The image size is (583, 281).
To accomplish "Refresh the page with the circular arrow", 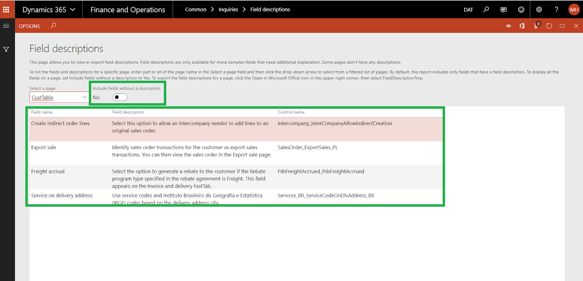I will pos(549,26).
